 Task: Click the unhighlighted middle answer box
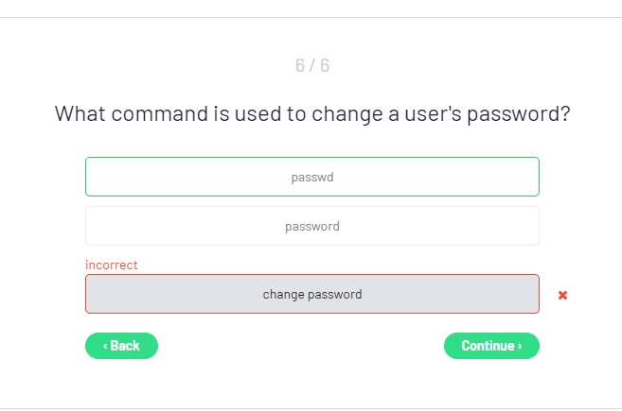pos(312,226)
